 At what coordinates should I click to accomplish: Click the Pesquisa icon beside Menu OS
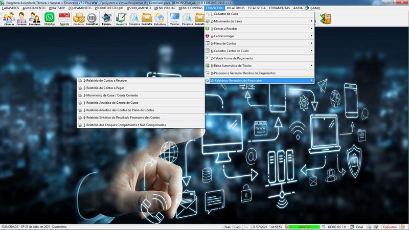coord(134,19)
